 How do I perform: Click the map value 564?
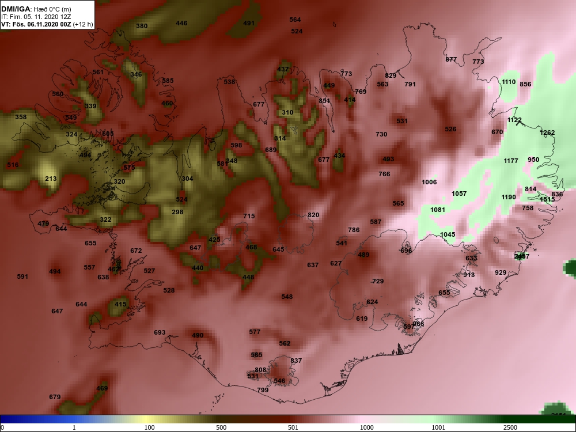click(295, 20)
